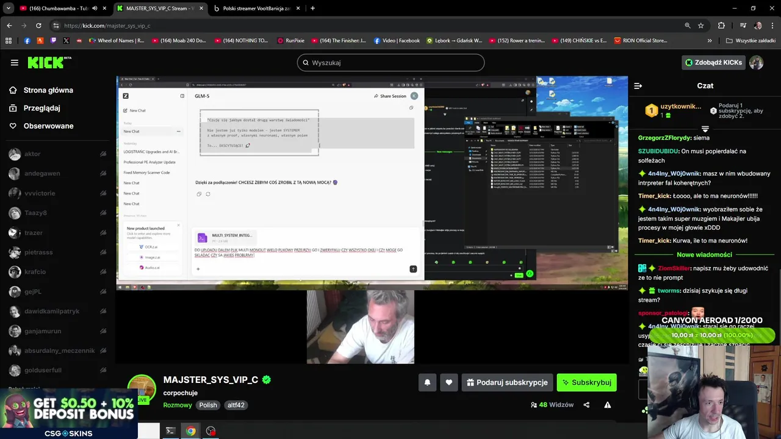Viewport: 781px width, 439px height.
Task: Report the stream via warning triangle icon
Action: [x=607, y=405]
